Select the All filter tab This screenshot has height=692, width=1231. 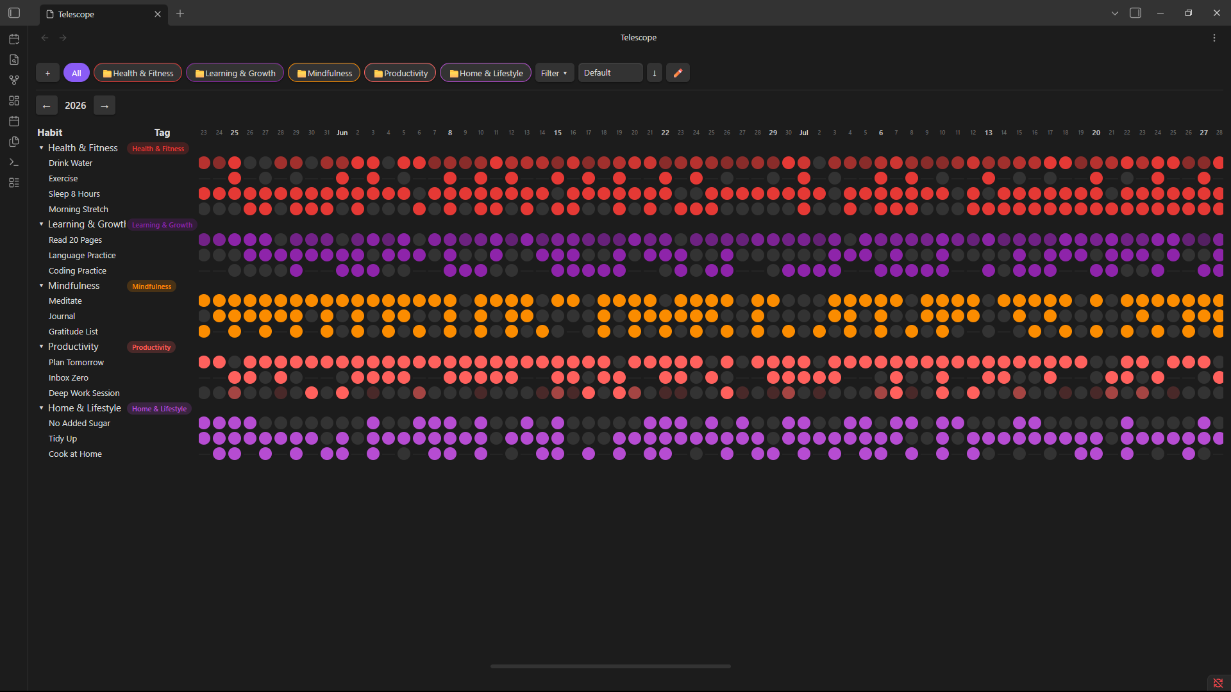click(76, 73)
